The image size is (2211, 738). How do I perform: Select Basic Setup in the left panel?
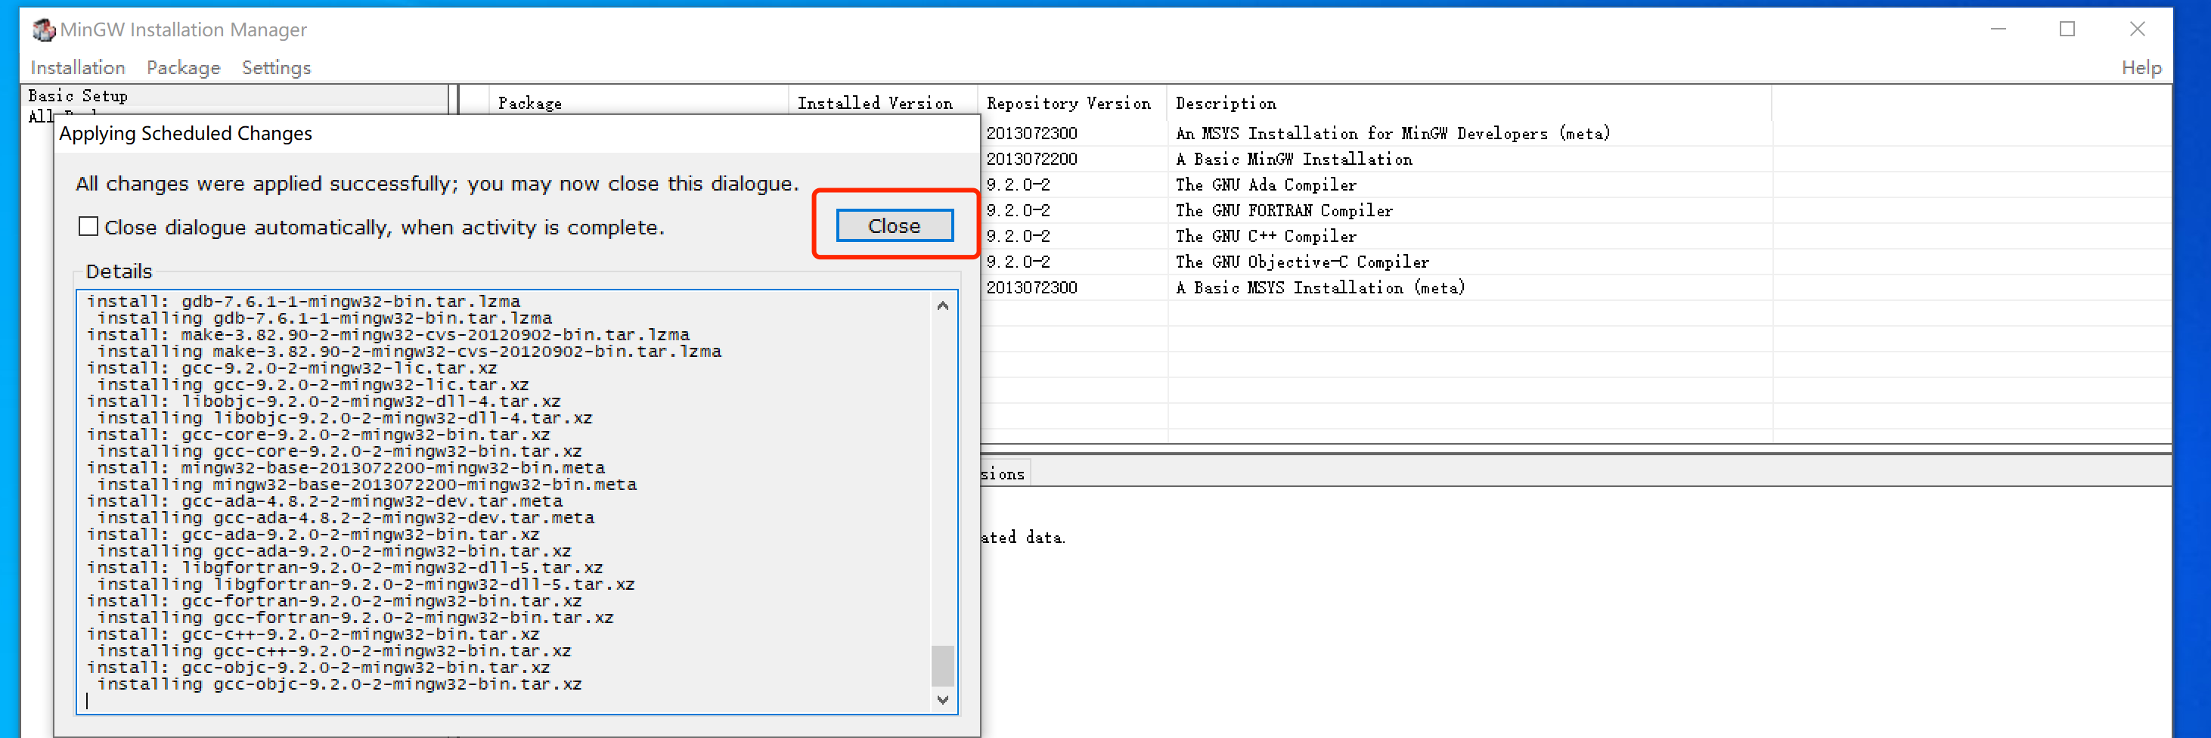(x=78, y=95)
